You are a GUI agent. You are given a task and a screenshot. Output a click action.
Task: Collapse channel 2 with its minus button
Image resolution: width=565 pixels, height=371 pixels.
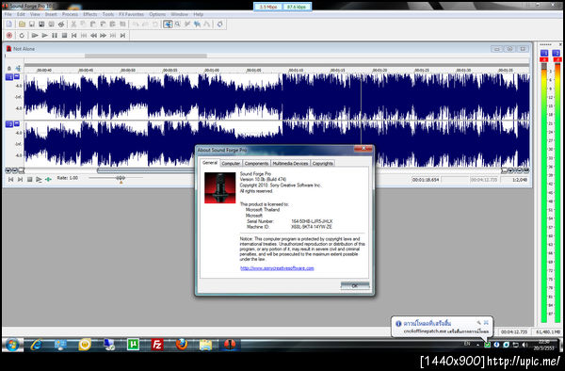pos(17,123)
